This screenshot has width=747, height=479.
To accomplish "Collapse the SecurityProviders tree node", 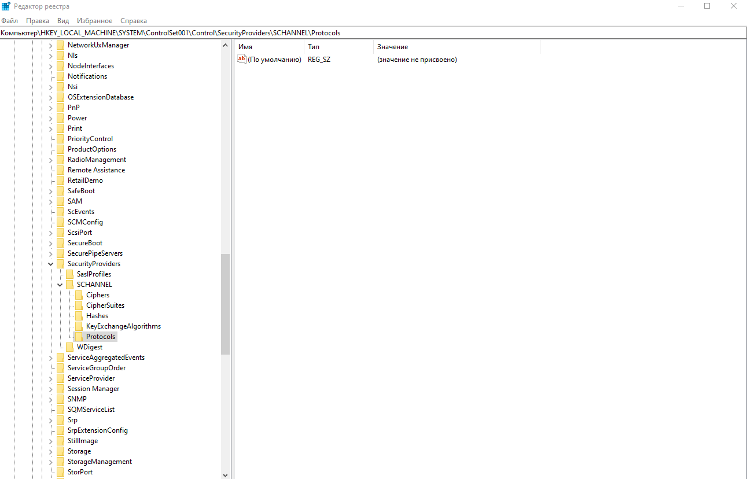I will [x=51, y=264].
